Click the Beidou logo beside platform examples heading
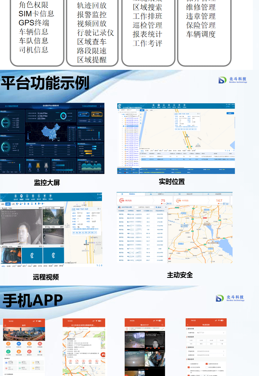259x376 pixels. tap(222, 80)
